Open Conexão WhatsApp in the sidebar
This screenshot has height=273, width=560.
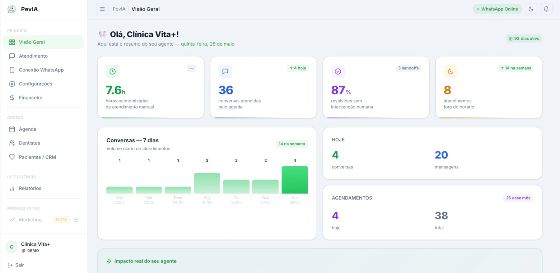pyautogui.click(x=44, y=70)
